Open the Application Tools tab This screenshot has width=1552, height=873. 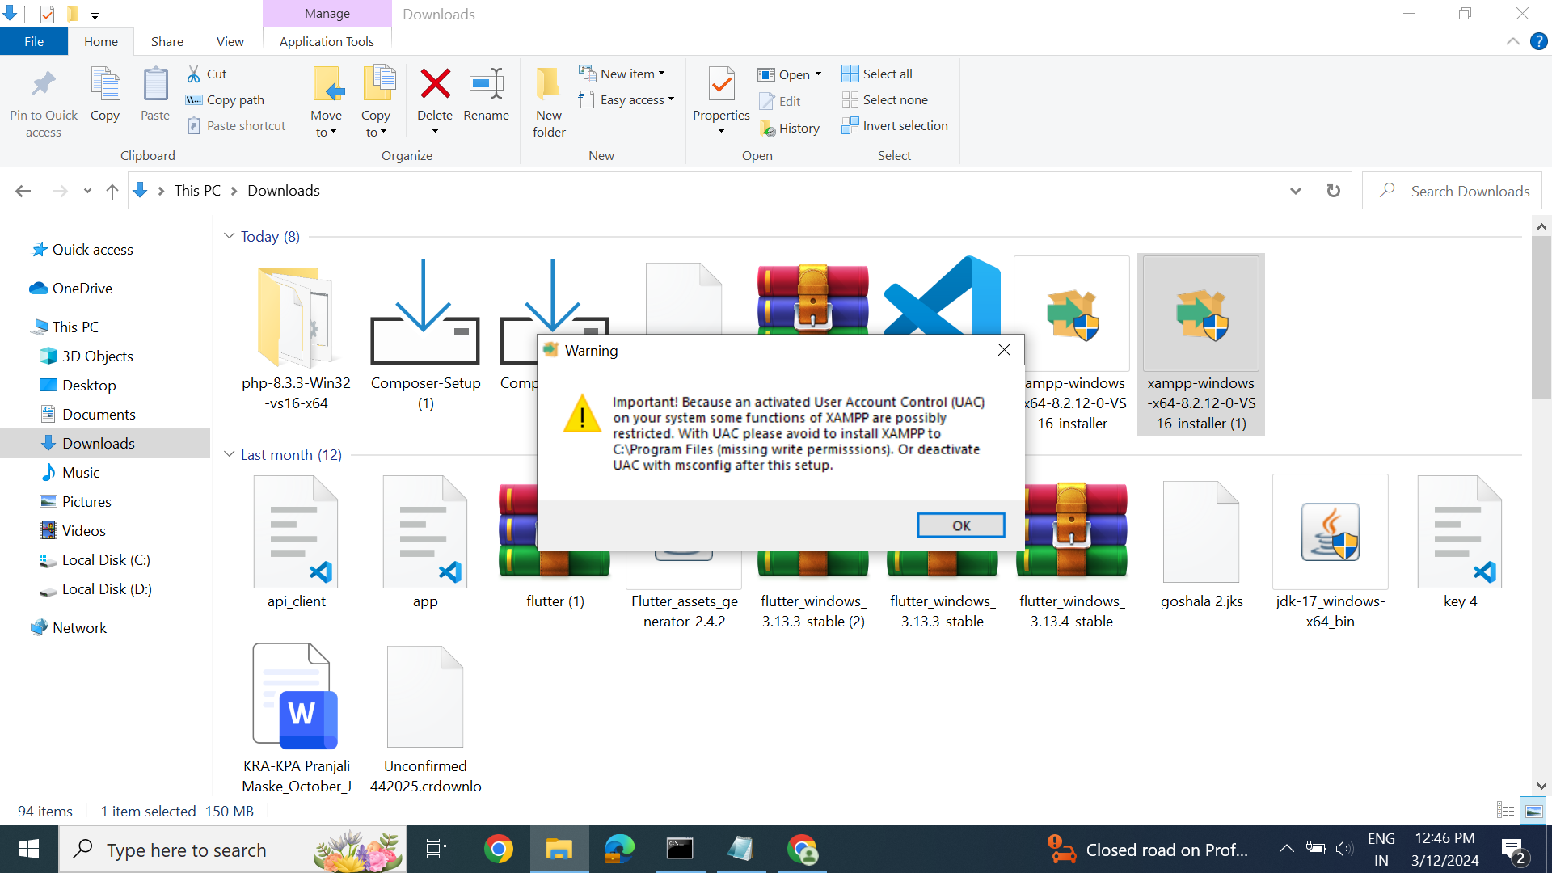pyautogui.click(x=327, y=41)
